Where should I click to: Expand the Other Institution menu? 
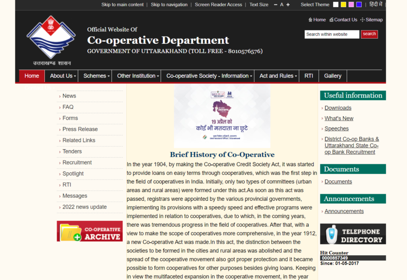click(136, 76)
